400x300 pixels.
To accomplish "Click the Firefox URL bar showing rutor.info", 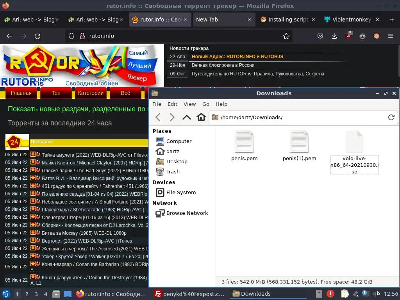I will (x=179, y=36).
